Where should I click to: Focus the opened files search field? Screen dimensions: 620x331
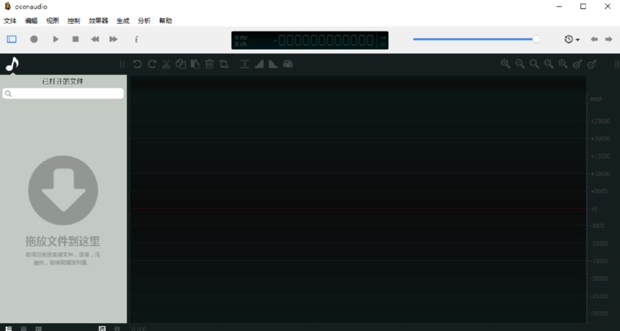(x=63, y=94)
